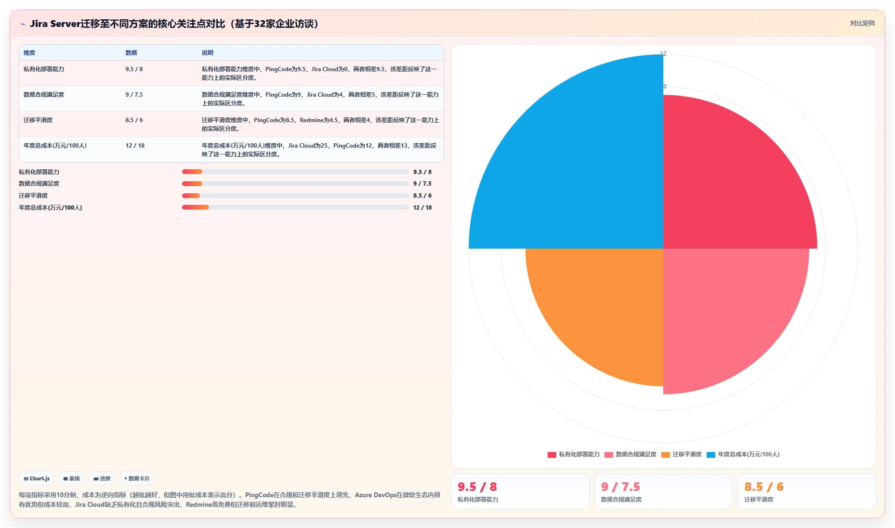
Task: Click the 私有化部署能力 progress bar
Action: 295,172
